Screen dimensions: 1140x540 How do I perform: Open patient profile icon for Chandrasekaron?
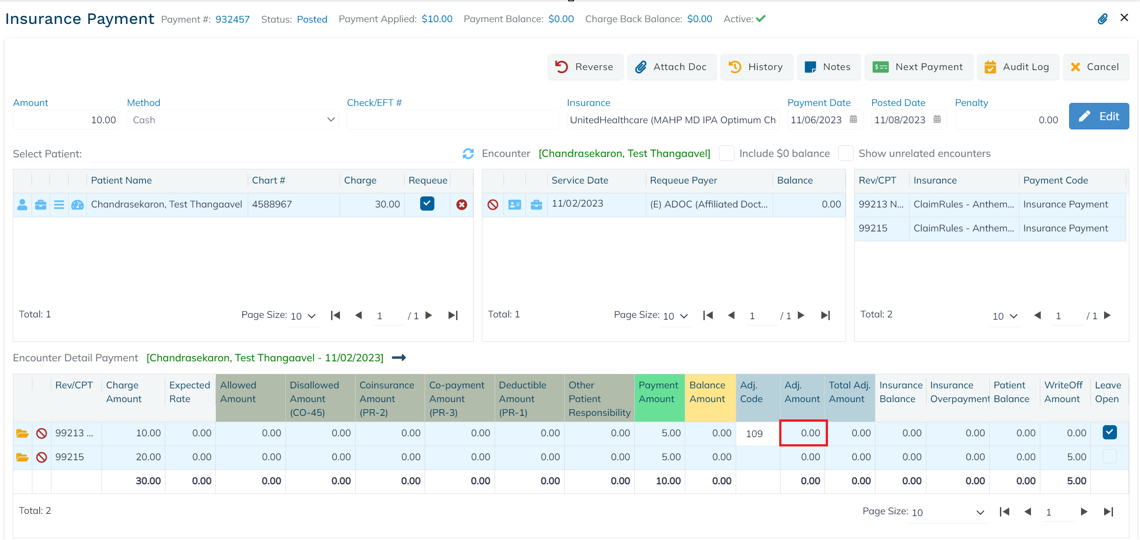[22, 204]
